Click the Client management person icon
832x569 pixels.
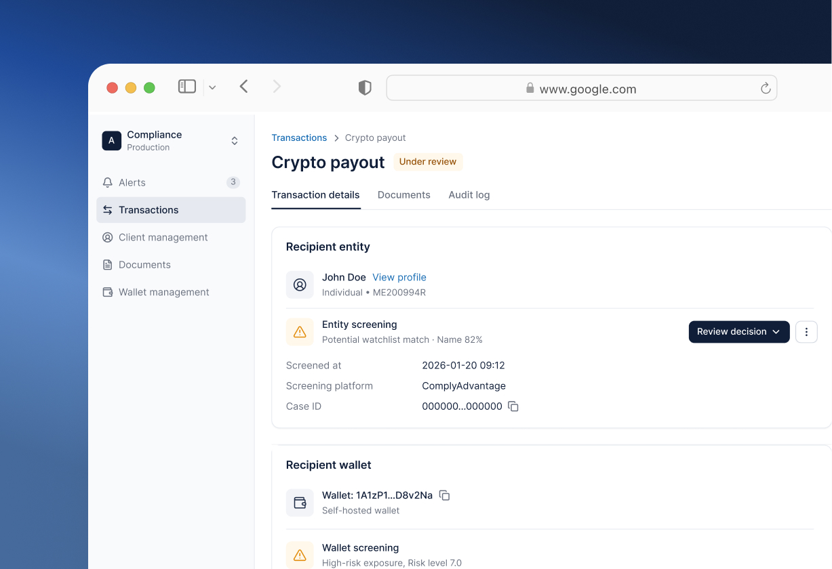point(107,237)
